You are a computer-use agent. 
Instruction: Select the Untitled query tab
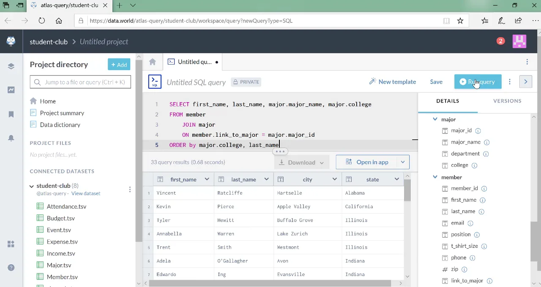(194, 62)
